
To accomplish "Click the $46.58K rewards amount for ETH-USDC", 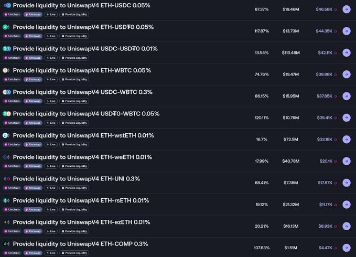I will pyautogui.click(x=323, y=9).
